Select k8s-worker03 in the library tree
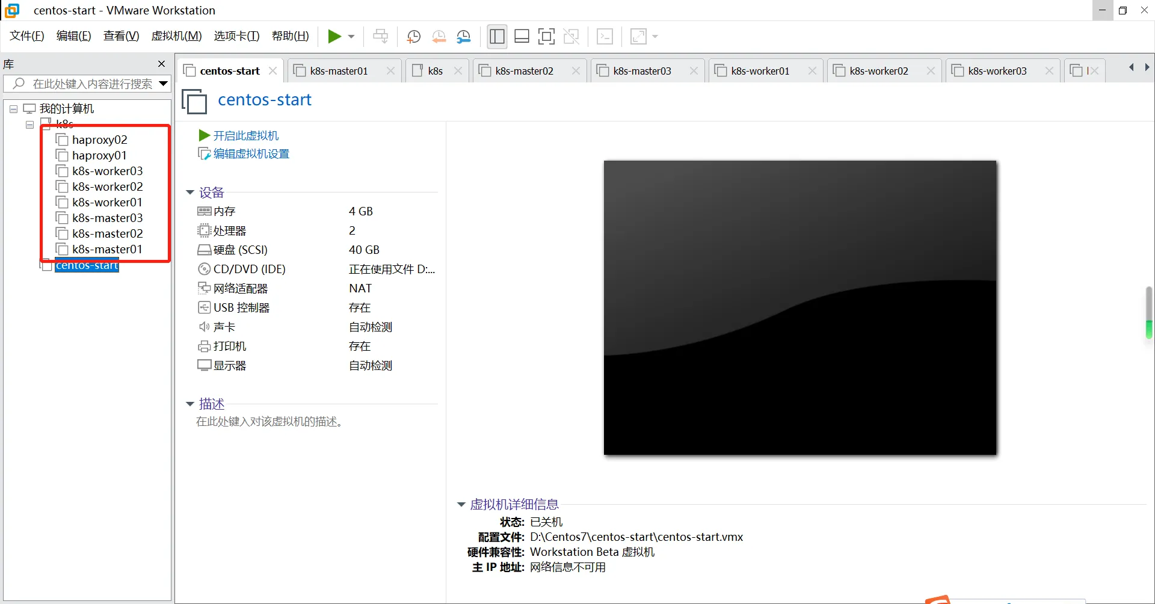 point(107,171)
